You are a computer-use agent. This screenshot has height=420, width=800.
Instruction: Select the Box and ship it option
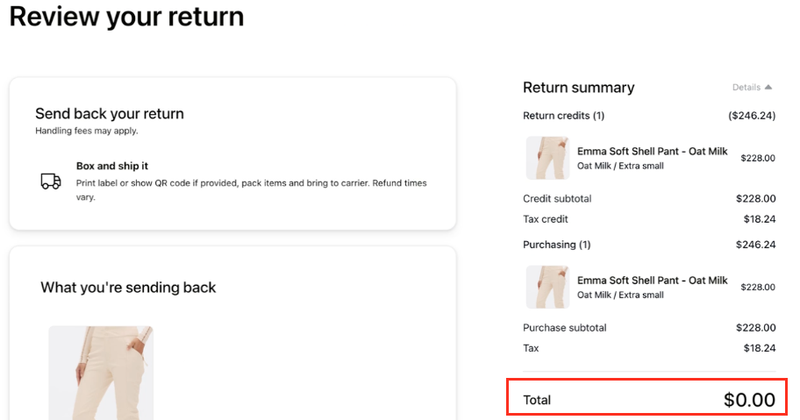(112, 166)
